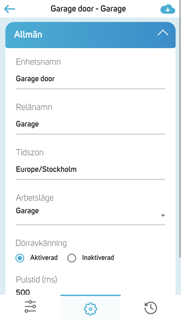Click the Arbetsläge Garage combo box
The height and width of the screenshot is (321, 181).
click(x=90, y=214)
